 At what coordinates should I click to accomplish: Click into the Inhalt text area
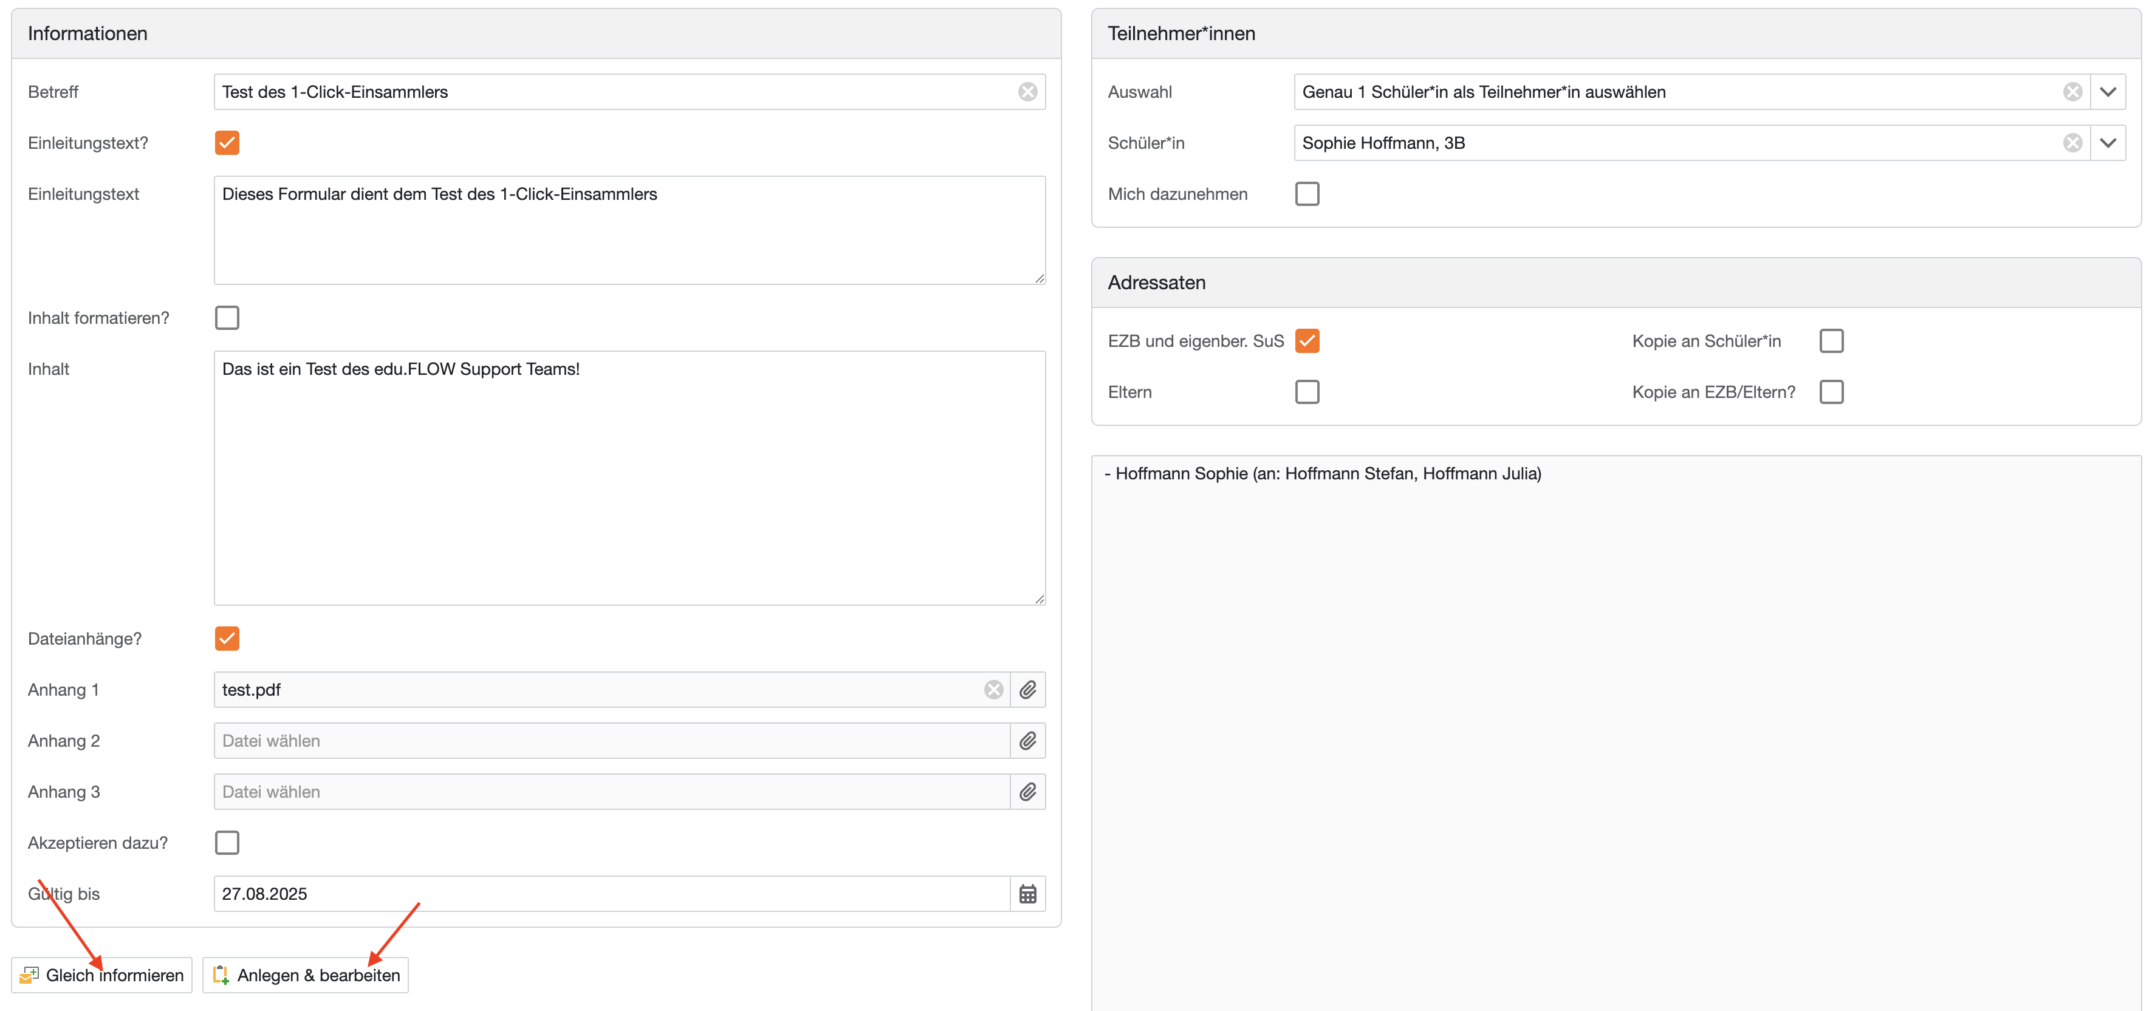[629, 478]
